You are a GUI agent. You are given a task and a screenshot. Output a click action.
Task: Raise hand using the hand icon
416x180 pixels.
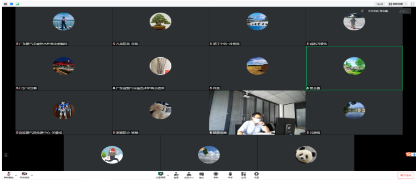(x=230, y=175)
